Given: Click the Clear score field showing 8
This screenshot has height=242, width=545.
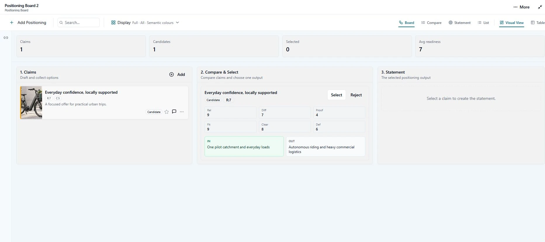Looking at the screenshot, I should [285, 127].
